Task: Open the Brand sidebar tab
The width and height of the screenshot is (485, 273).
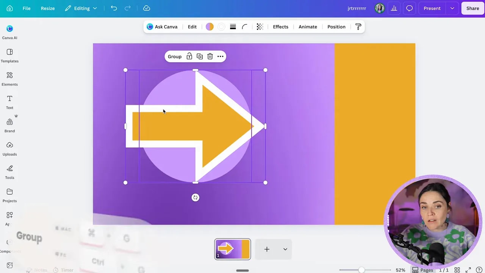Action: (9, 126)
